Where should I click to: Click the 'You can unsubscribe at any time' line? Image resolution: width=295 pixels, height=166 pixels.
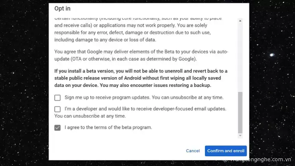90,116
